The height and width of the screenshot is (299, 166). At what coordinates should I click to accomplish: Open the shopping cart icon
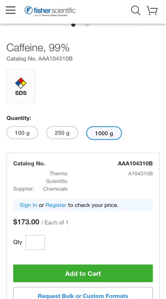(152, 11)
